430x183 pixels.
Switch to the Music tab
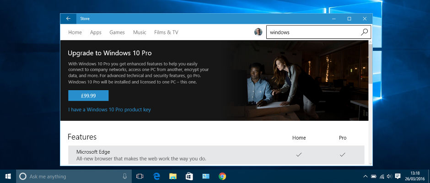(x=140, y=32)
